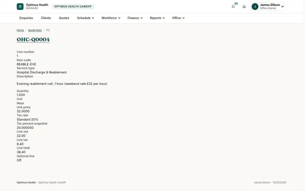Go to Enquiries
The height and width of the screenshot is (191, 305).
tap(26, 18)
